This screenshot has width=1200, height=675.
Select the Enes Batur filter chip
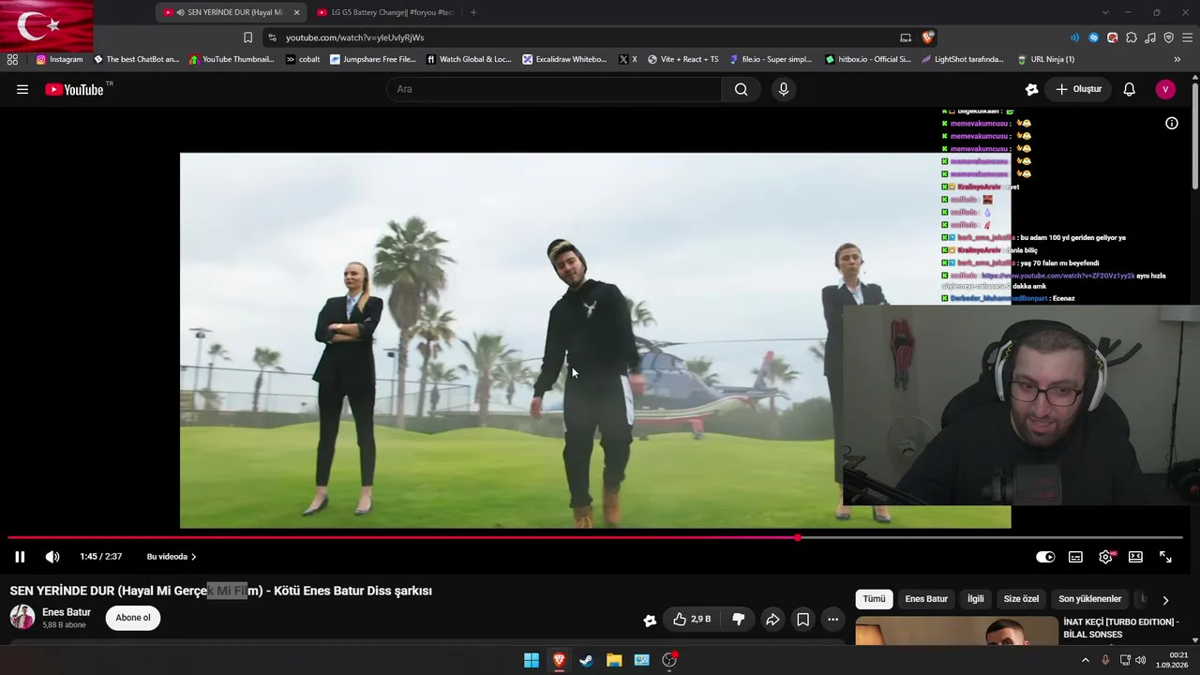coord(926,599)
